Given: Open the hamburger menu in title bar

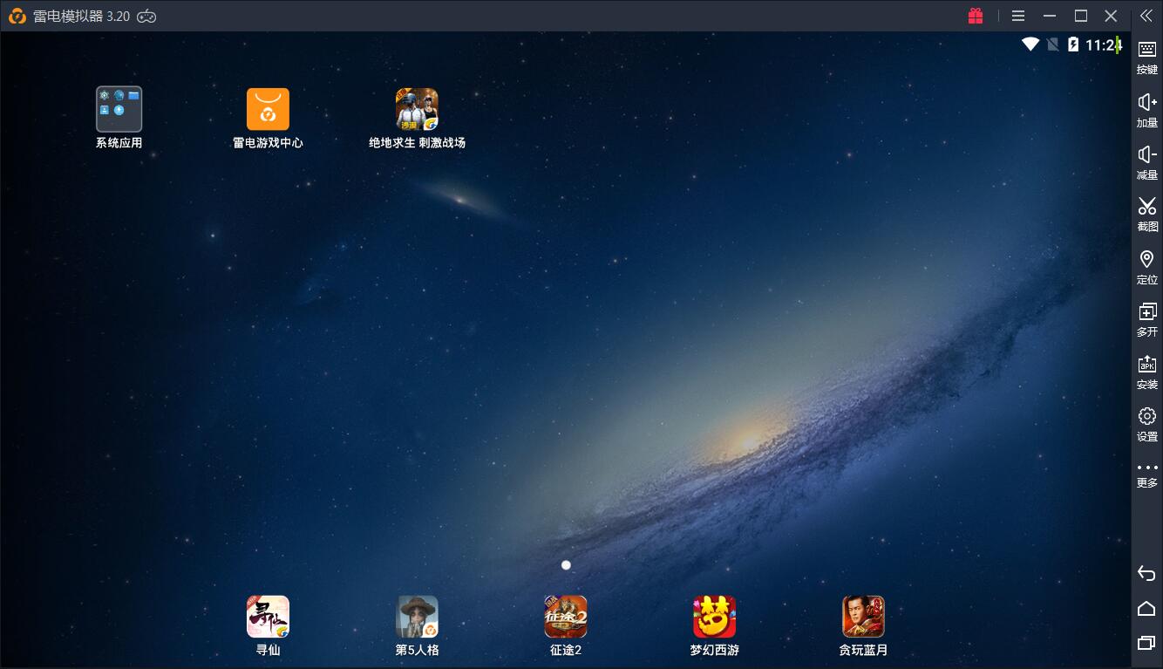Looking at the screenshot, I should pyautogui.click(x=1017, y=16).
